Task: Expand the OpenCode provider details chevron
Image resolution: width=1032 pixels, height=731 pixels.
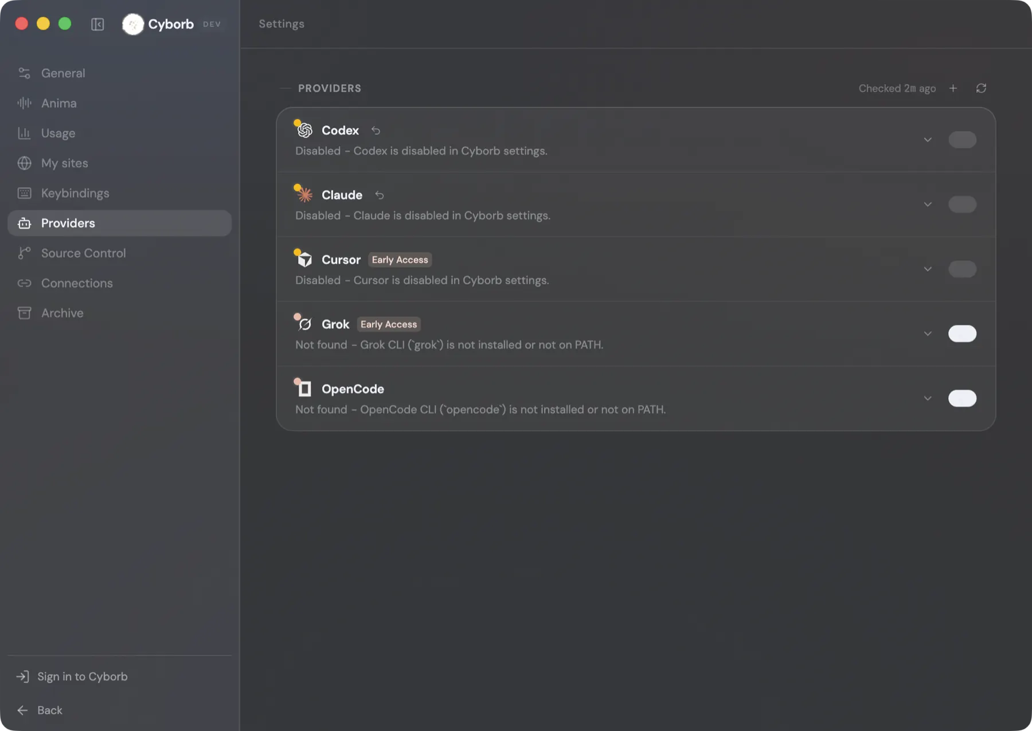Action: pyautogui.click(x=928, y=398)
